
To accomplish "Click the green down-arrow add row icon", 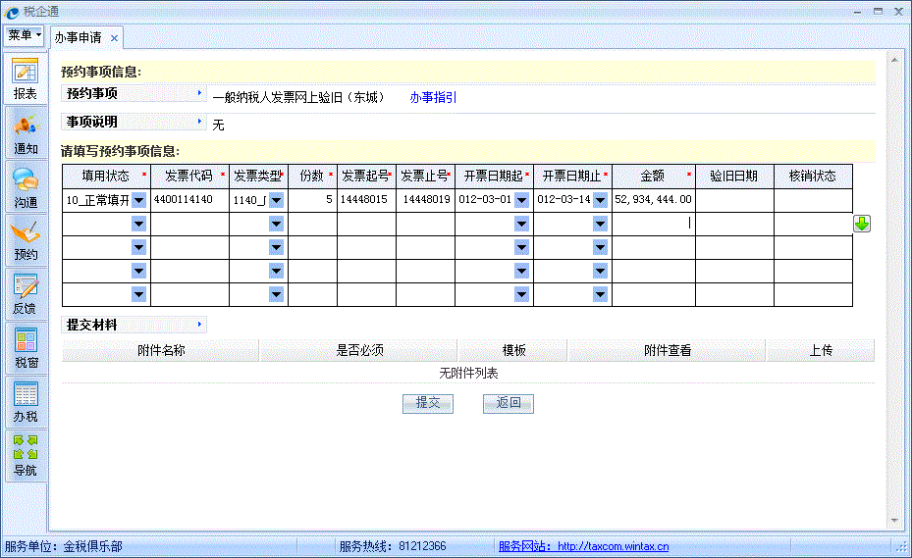I will point(861,224).
